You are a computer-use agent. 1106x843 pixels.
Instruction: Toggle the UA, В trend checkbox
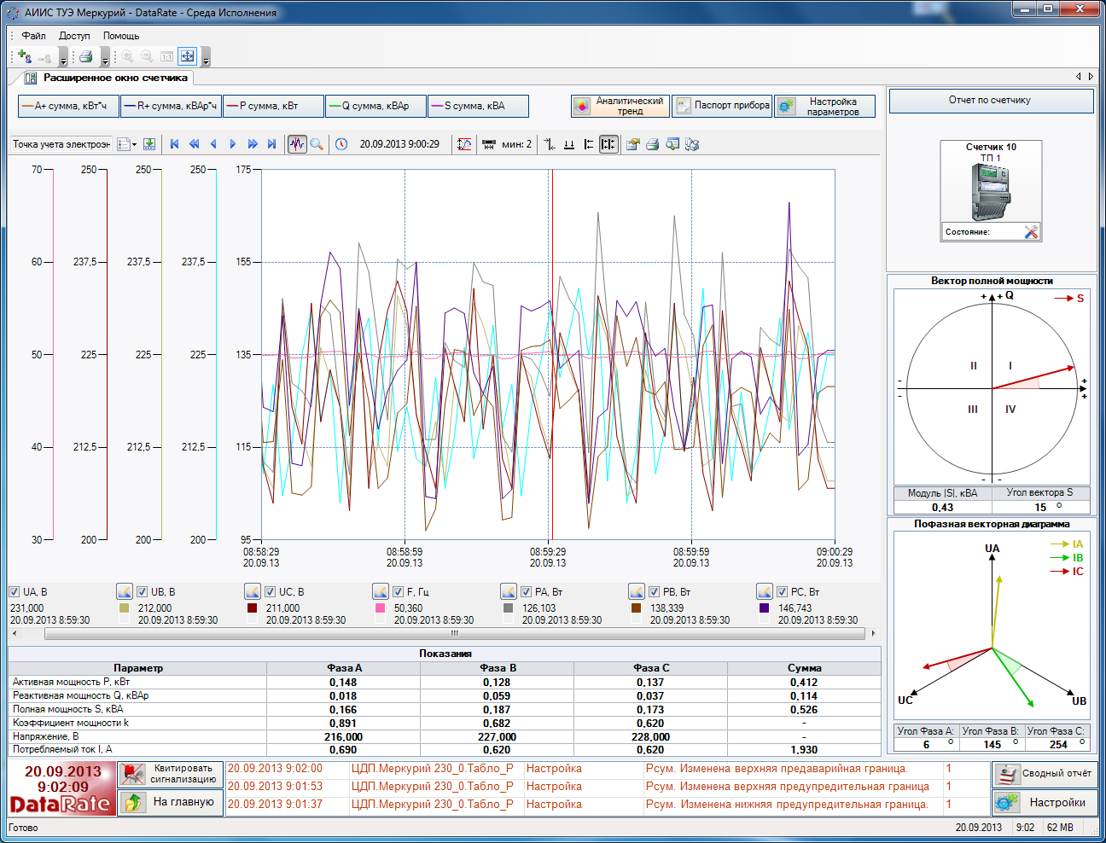15,591
